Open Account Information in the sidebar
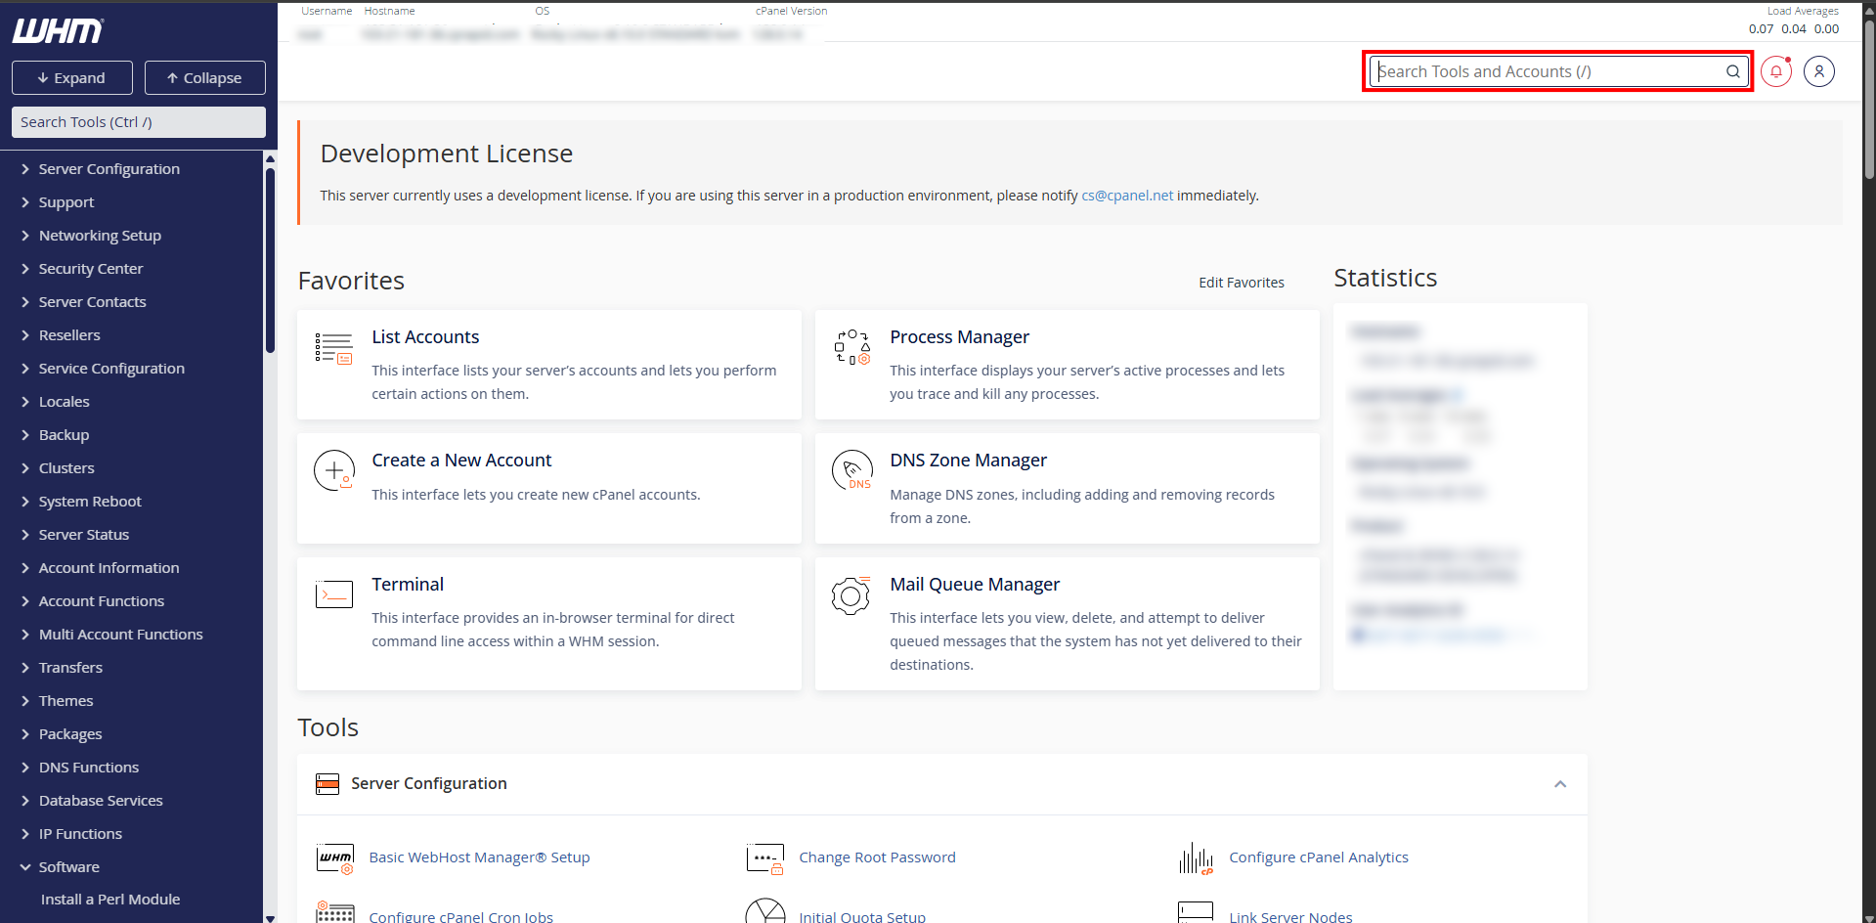This screenshot has height=923, width=1876. (x=109, y=568)
